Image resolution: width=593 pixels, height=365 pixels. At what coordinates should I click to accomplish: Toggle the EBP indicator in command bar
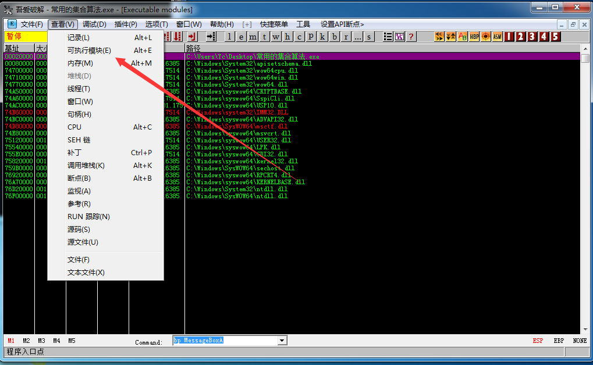point(559,341)
